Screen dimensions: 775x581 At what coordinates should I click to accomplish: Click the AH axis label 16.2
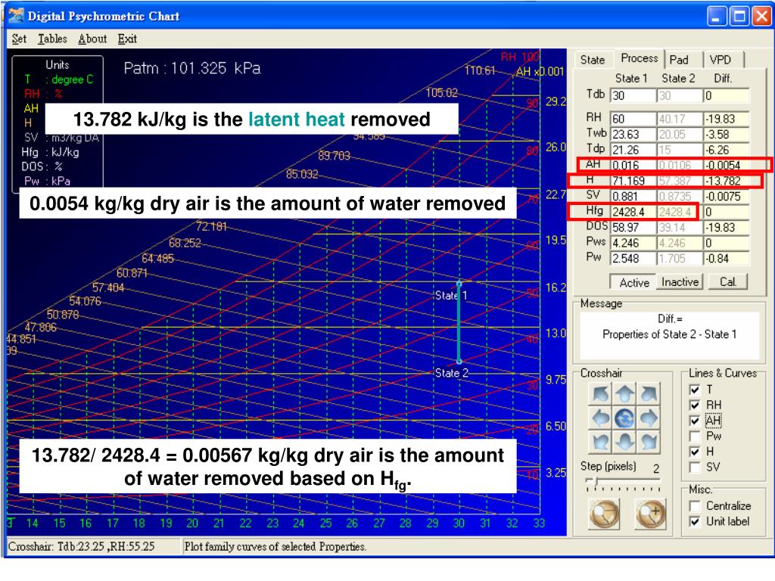tap(556, 287)
